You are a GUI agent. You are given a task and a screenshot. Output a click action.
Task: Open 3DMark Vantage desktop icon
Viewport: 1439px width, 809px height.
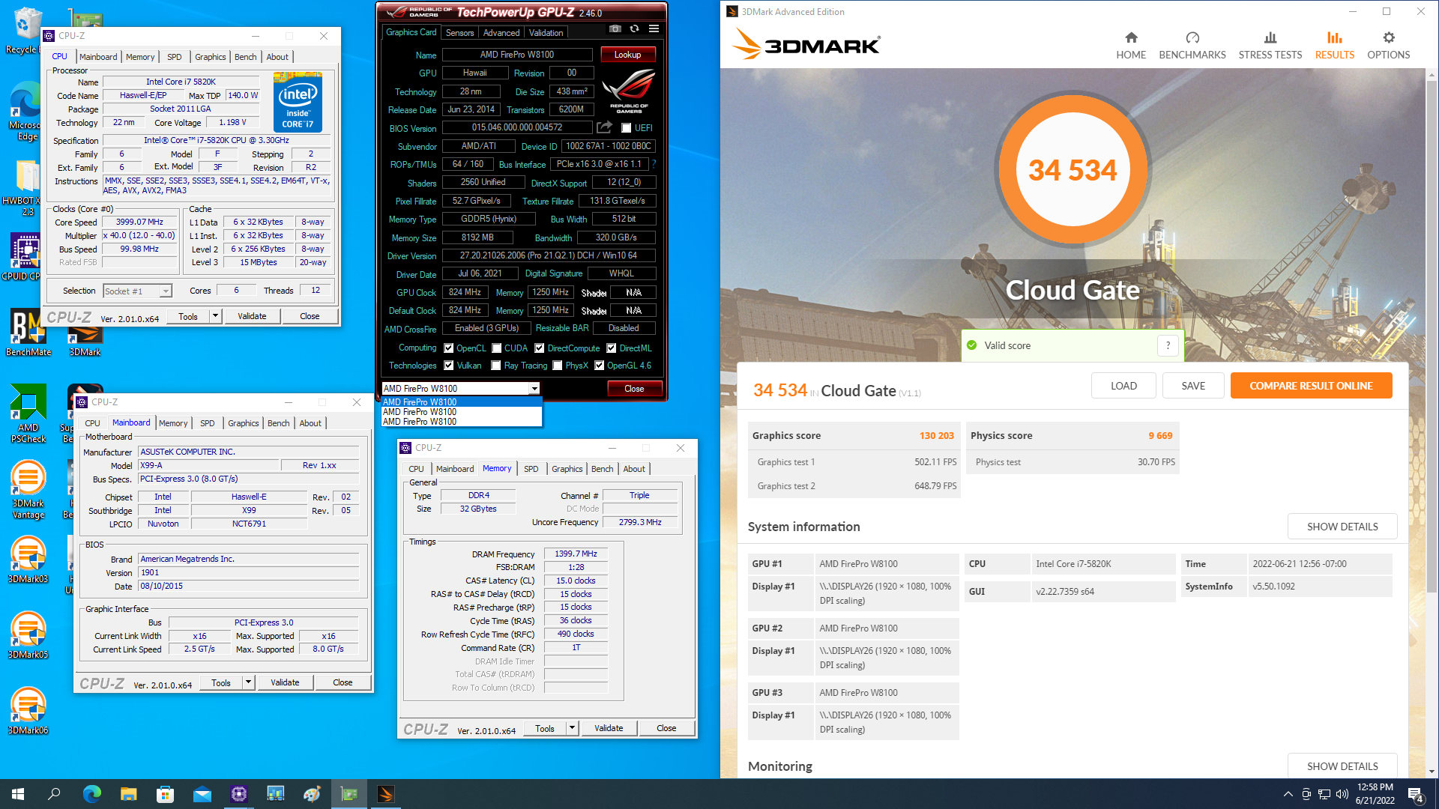(28, 489)
